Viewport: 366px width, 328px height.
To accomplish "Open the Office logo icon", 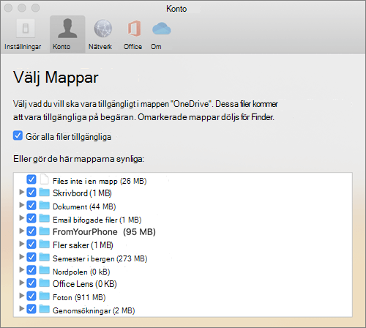I will [134, 29].
